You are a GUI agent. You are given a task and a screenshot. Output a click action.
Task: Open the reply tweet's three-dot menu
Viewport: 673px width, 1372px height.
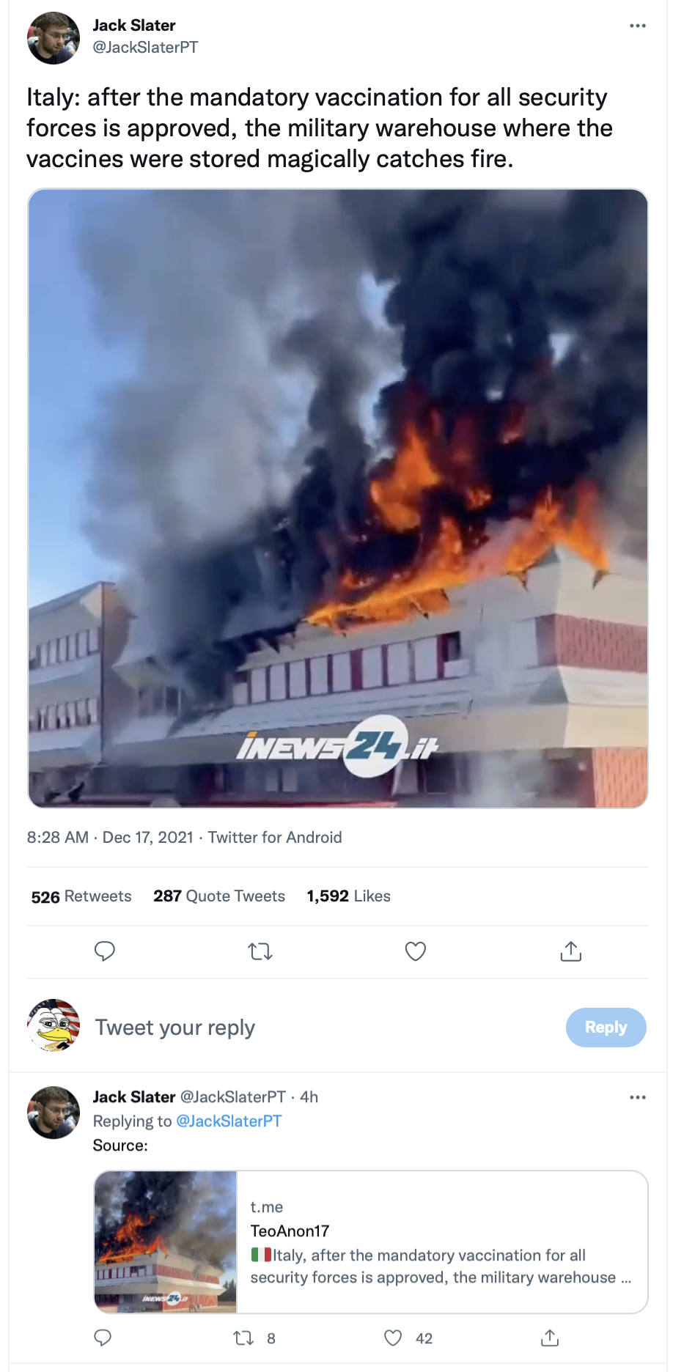coord(637,1097)
